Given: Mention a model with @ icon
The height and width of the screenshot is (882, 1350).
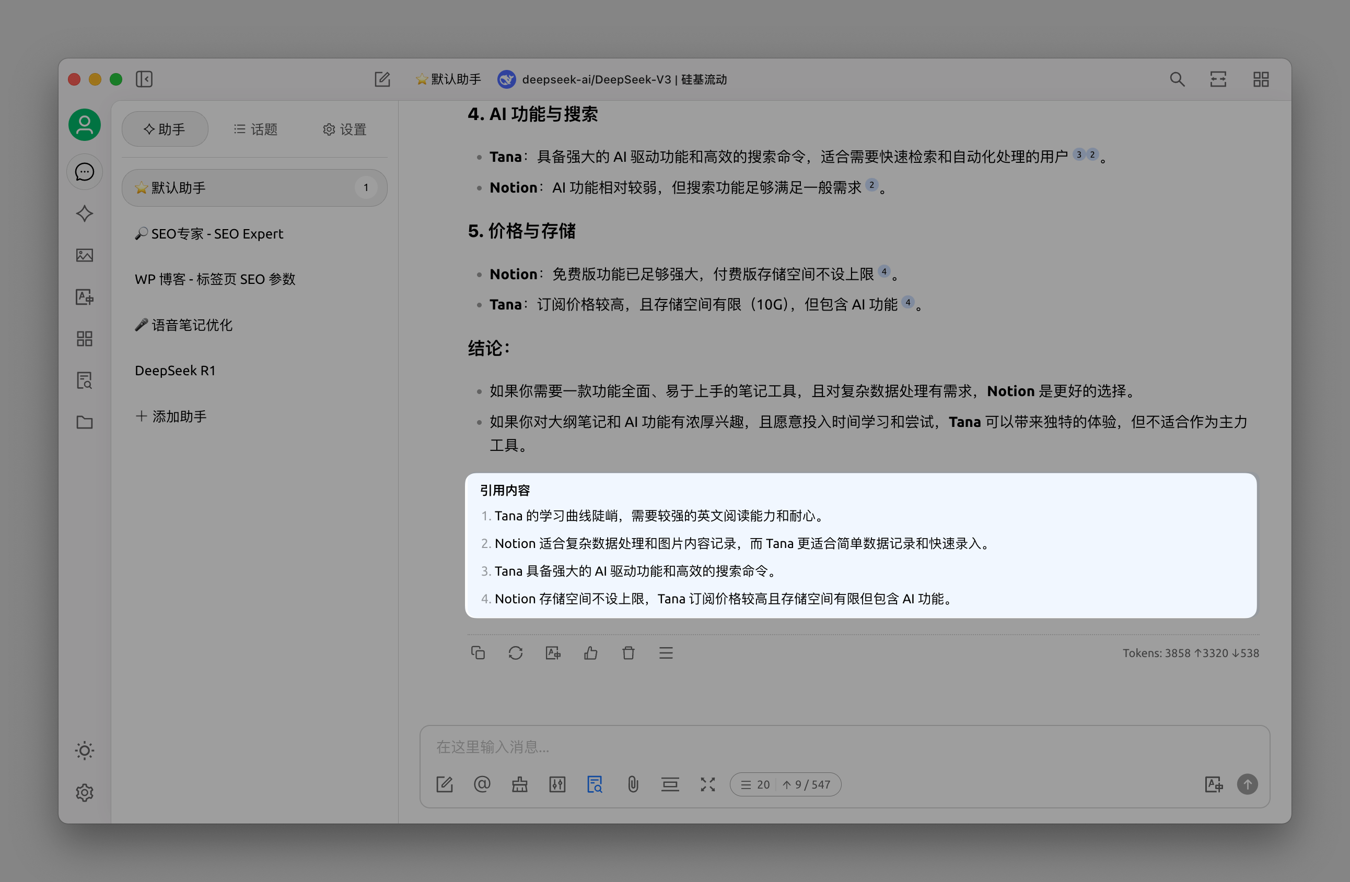Looking at the screenshot, I should click(x=482, y=784).
